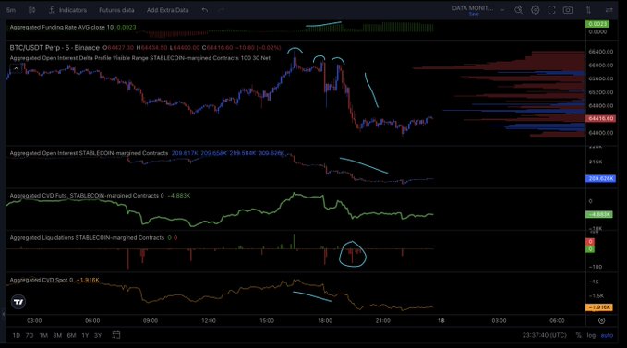
Task: Click the 18:00 time axis label
Action: [x=325, y=320]
